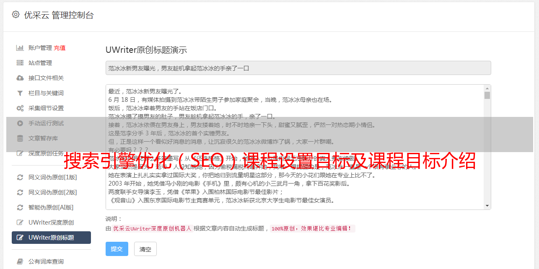The height and width of the screenshot is (269, 539).
Task: Open 智能伪原创[AI版]
Action: click(x=51, y=207)
